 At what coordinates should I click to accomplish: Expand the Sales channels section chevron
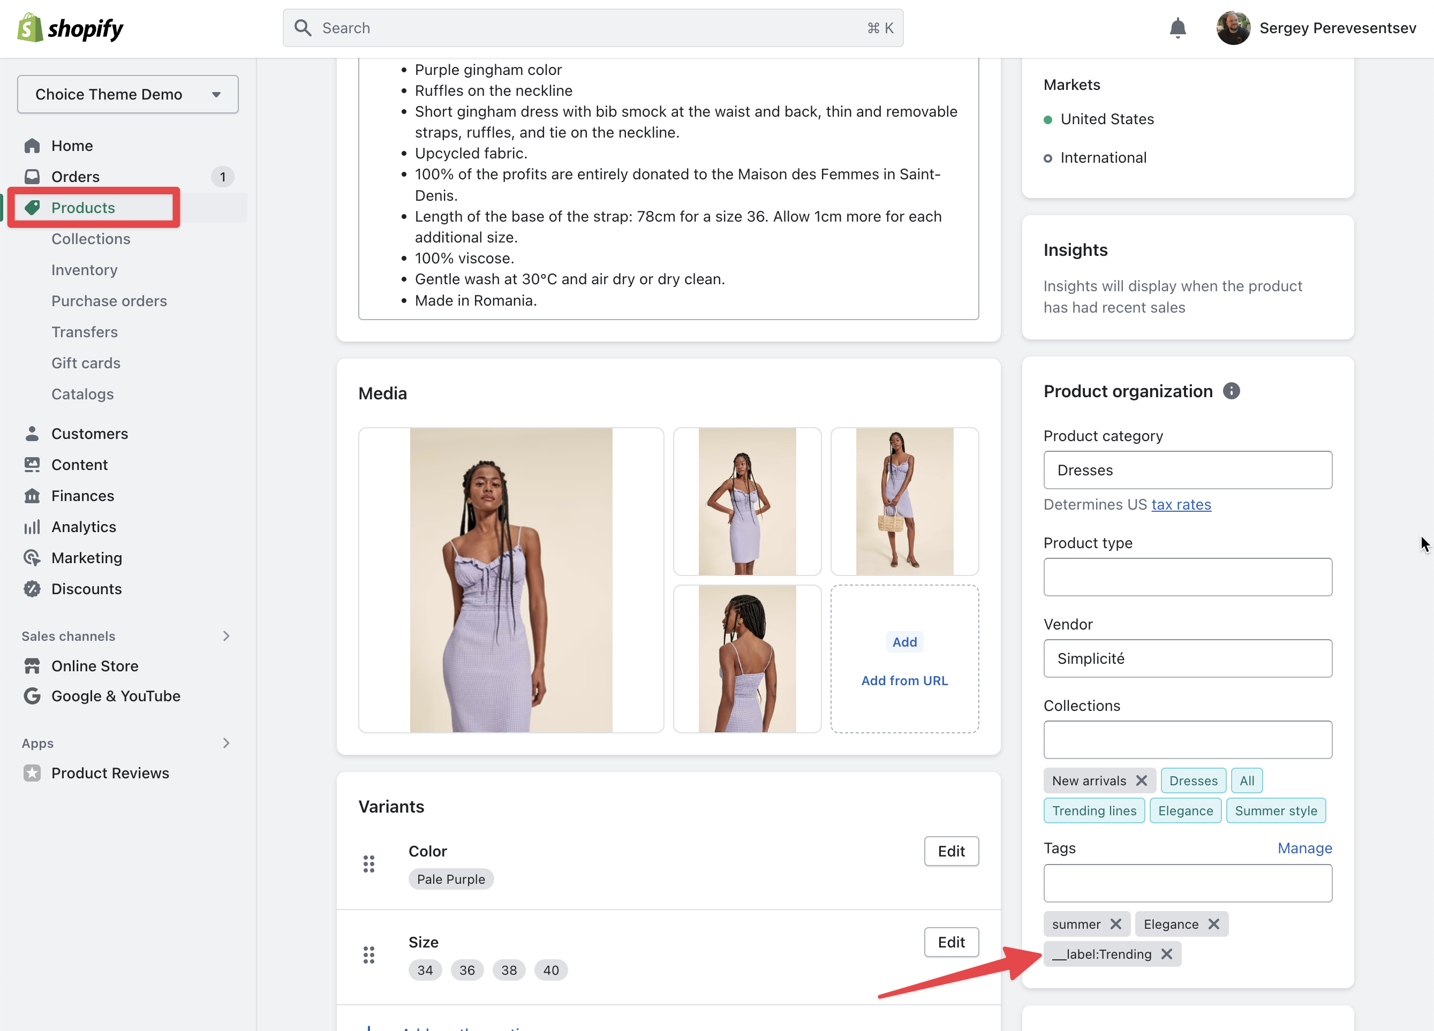[x=227, y=636]
